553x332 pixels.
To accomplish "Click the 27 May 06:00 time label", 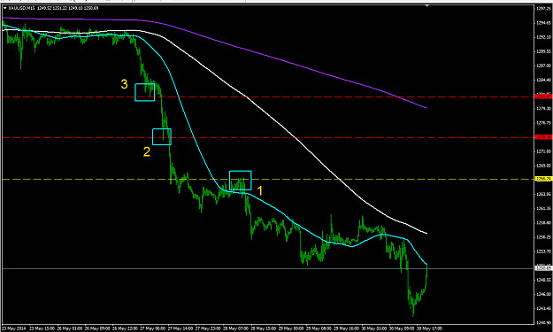I will 152,328.
